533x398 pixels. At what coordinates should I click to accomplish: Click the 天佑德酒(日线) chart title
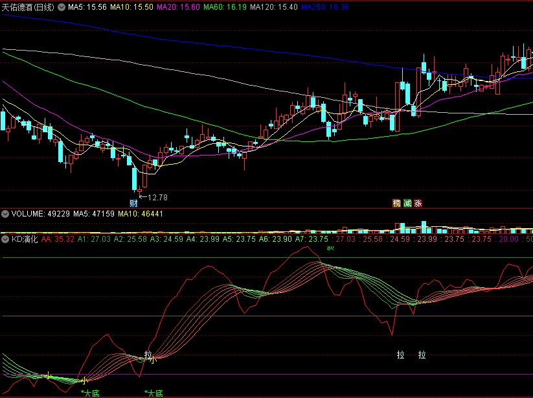coord(28,7)
